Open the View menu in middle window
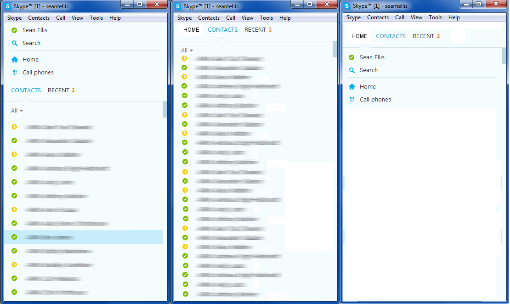The width and height of the screenshot is (510, 304). coord(247,18)
